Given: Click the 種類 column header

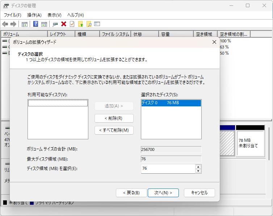Looking at the screenshot, I should coord(87,34).
